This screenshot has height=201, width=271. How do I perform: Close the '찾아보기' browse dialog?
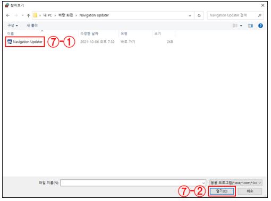pyautogui.click(x=262, y=5)
